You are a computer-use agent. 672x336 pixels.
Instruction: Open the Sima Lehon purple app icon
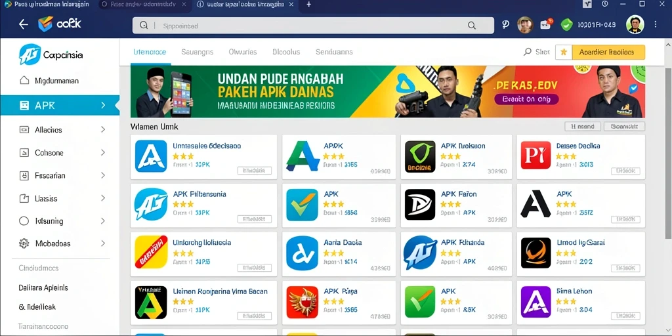535,302
